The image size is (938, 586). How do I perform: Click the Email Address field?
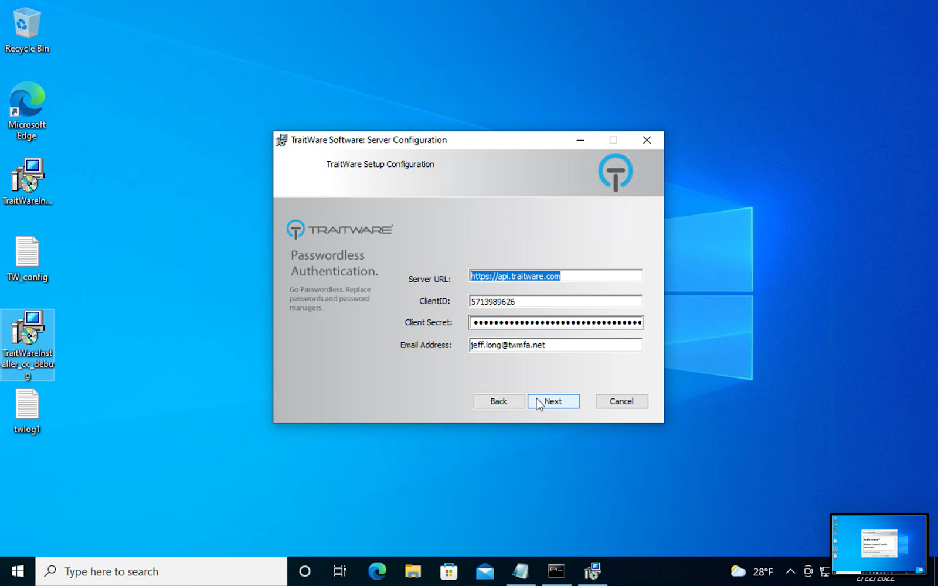(555, 345)
